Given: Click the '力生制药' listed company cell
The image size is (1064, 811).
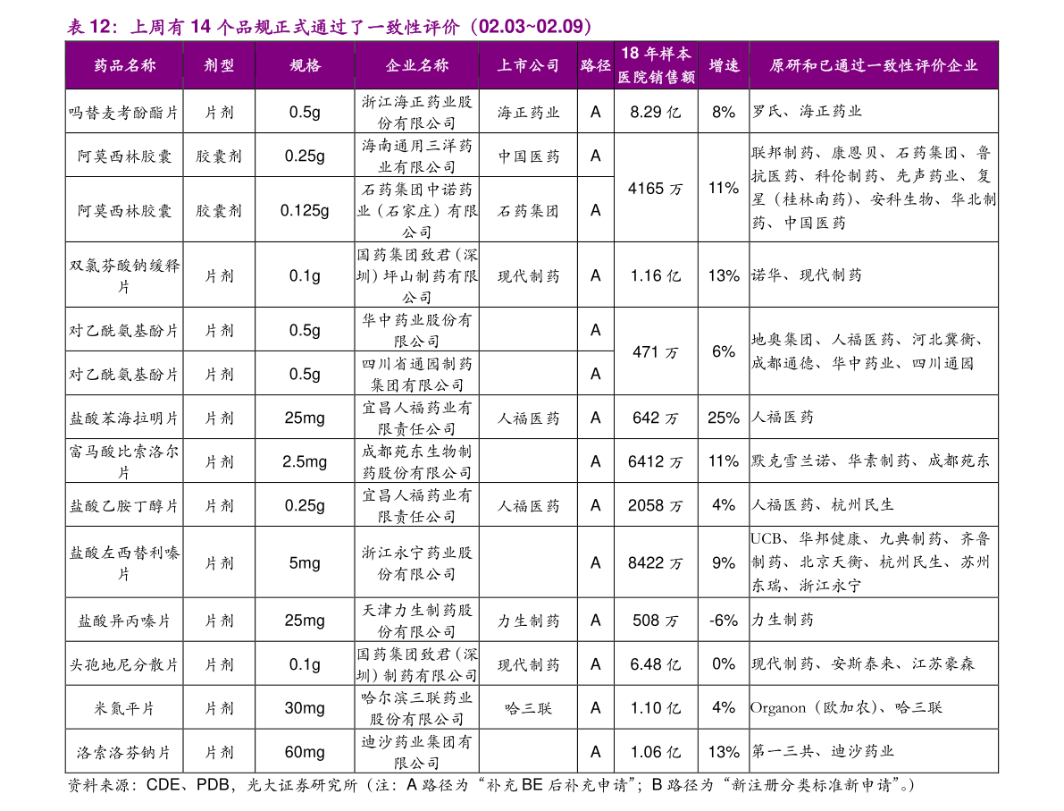Looking at the screenshot, I should tap(528, 621).
